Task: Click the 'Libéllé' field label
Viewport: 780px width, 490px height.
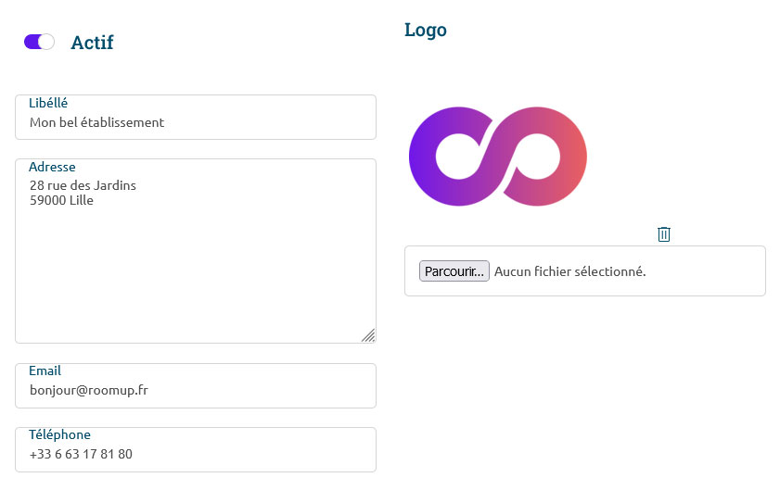Action: pos(48,103)
